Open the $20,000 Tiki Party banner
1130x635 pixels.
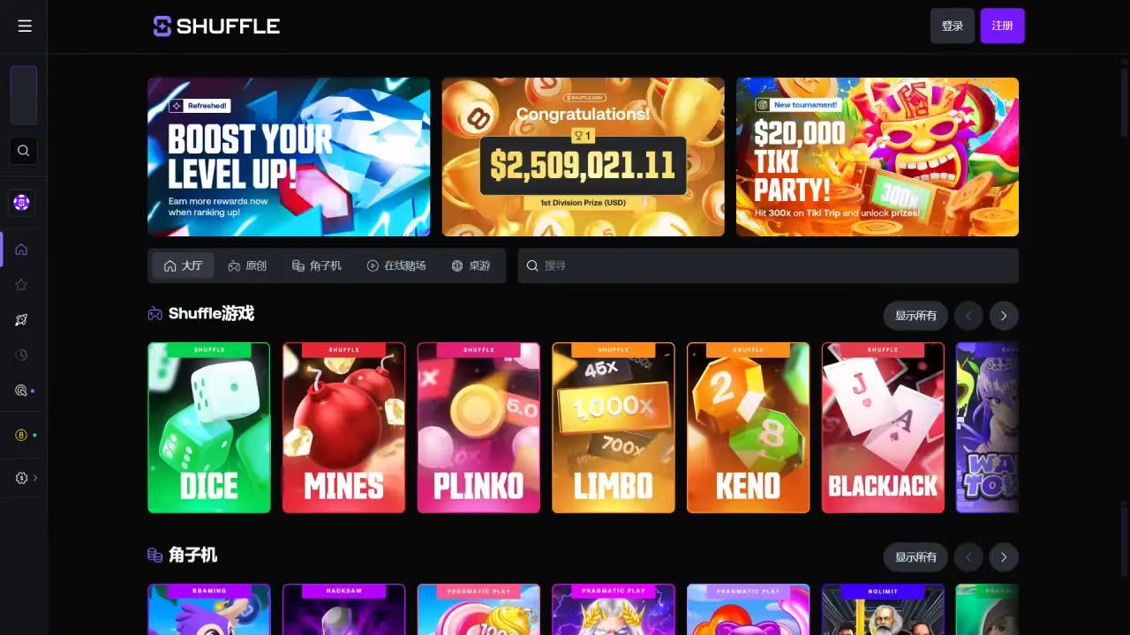pos(878,157)
